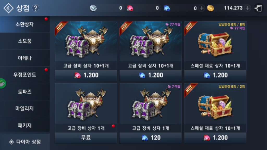Open the 다이아 상점 button
This screenshot has width=267, height=150.
click(25, 142)
